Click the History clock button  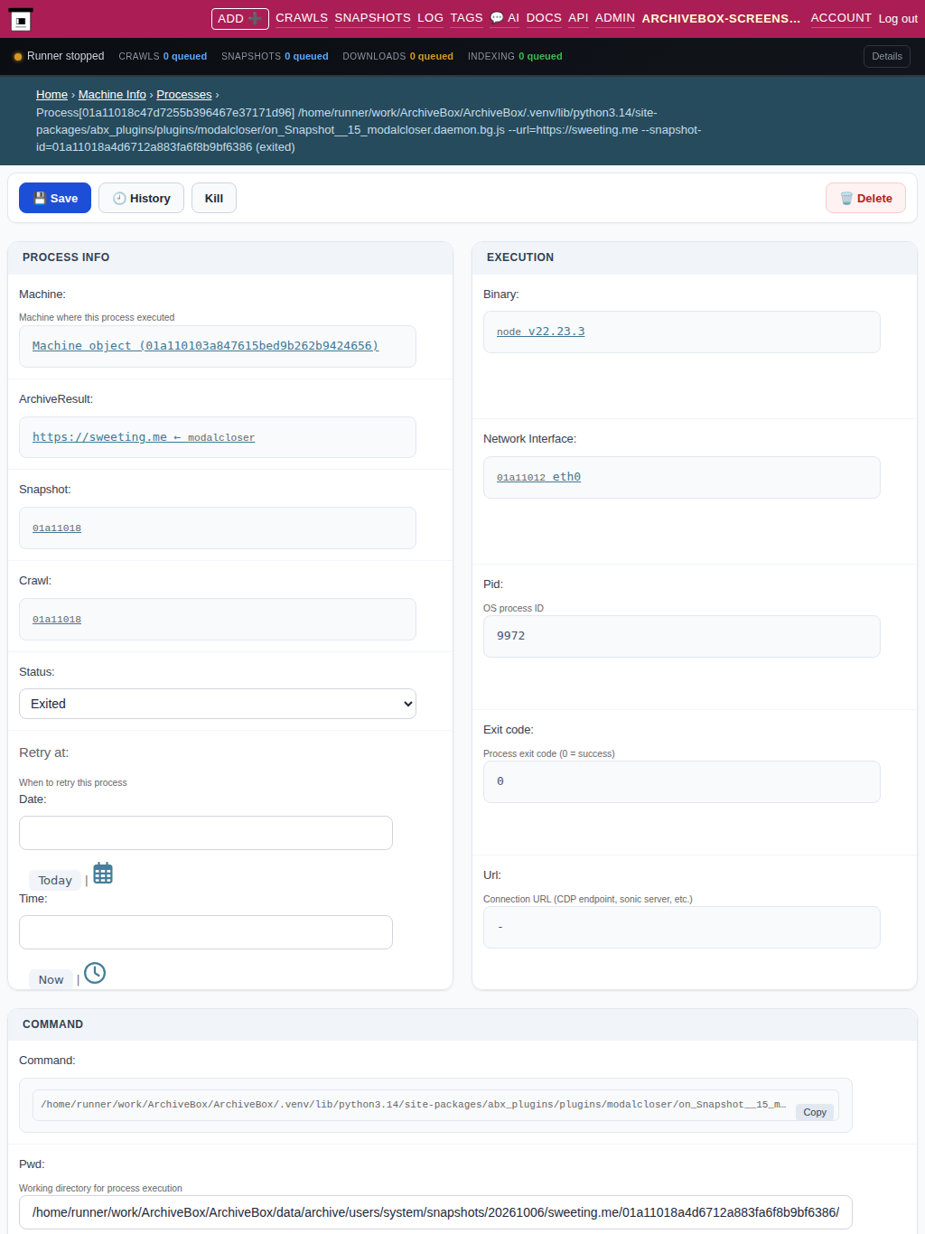click(141, 198)
